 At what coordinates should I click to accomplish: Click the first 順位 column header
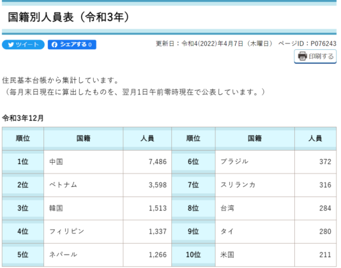pos(23,138)
